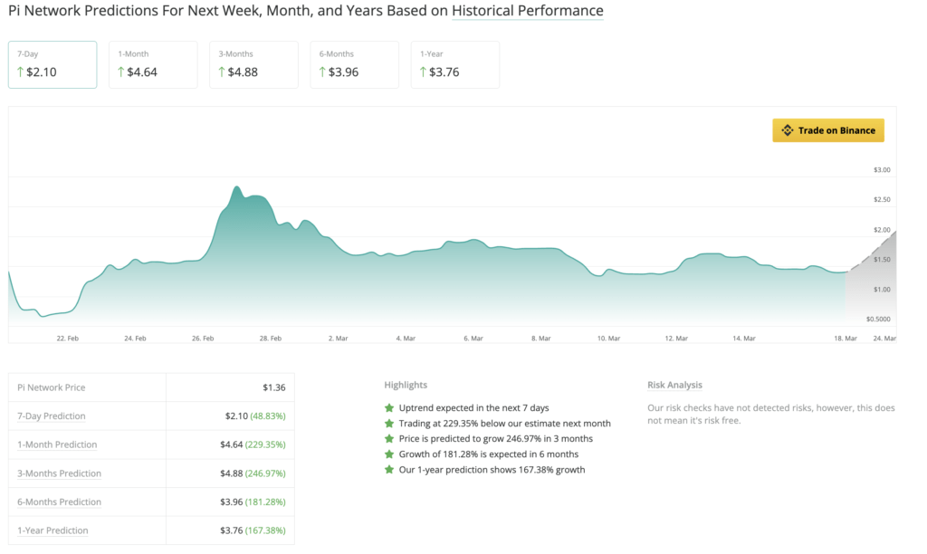Open the 6-Months Prediction table link
927x554 pixels.
(59, 502)
